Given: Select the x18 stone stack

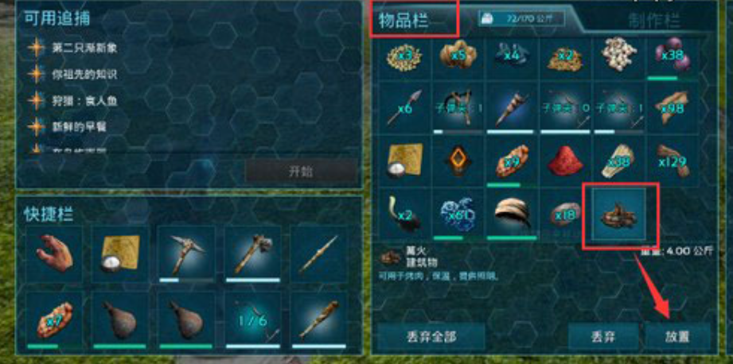Looking at the screenshot, I should (x=566, y=215).
